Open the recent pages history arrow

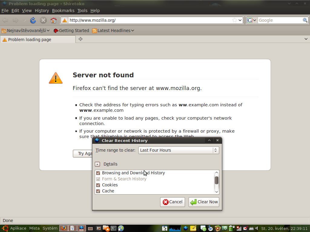point(24,20)
